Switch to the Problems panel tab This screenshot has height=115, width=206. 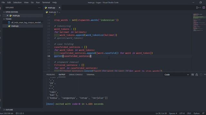[x=51, y=74]
